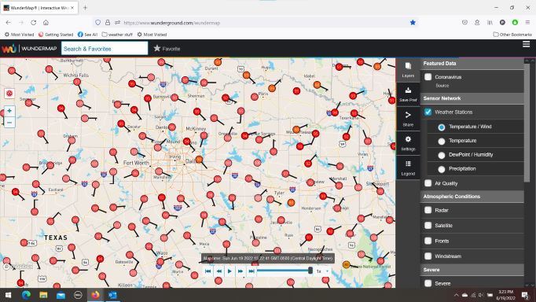Click the Wunderground WU logo
This screenshot has width=536, height=302.
[9, 49]
